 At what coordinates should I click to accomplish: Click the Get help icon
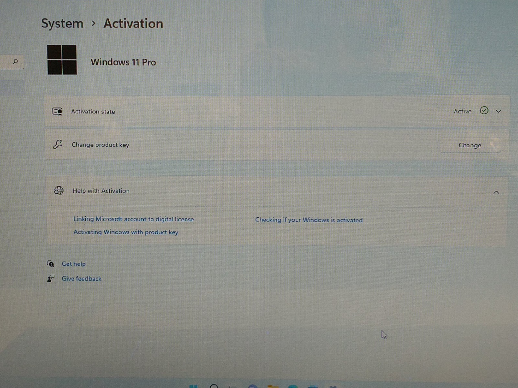pos(51,264)
